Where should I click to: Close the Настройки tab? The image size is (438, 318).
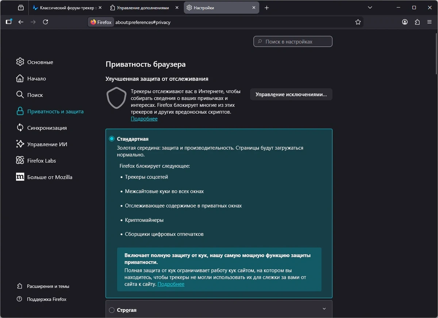tap(254, 8)
